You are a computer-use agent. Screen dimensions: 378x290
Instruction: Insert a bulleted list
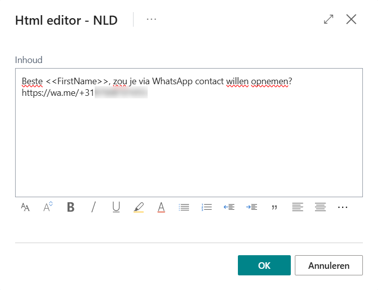click(x=184, y=207)
